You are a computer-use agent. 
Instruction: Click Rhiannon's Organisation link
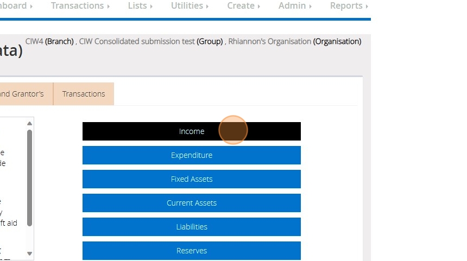(x=269, y=41)
